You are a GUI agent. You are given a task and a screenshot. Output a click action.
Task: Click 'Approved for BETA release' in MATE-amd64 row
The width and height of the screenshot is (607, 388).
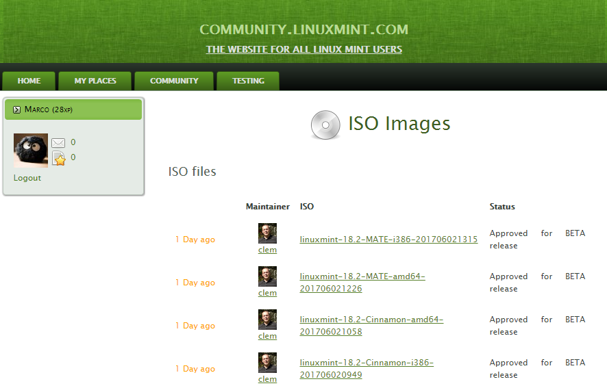pyautogui.click(x=537, y=283)
